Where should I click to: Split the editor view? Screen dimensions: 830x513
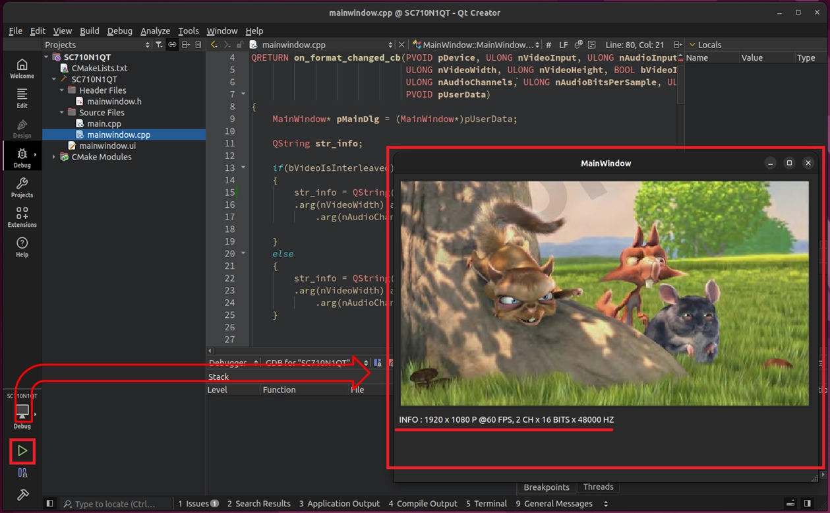tap(678, 45)
